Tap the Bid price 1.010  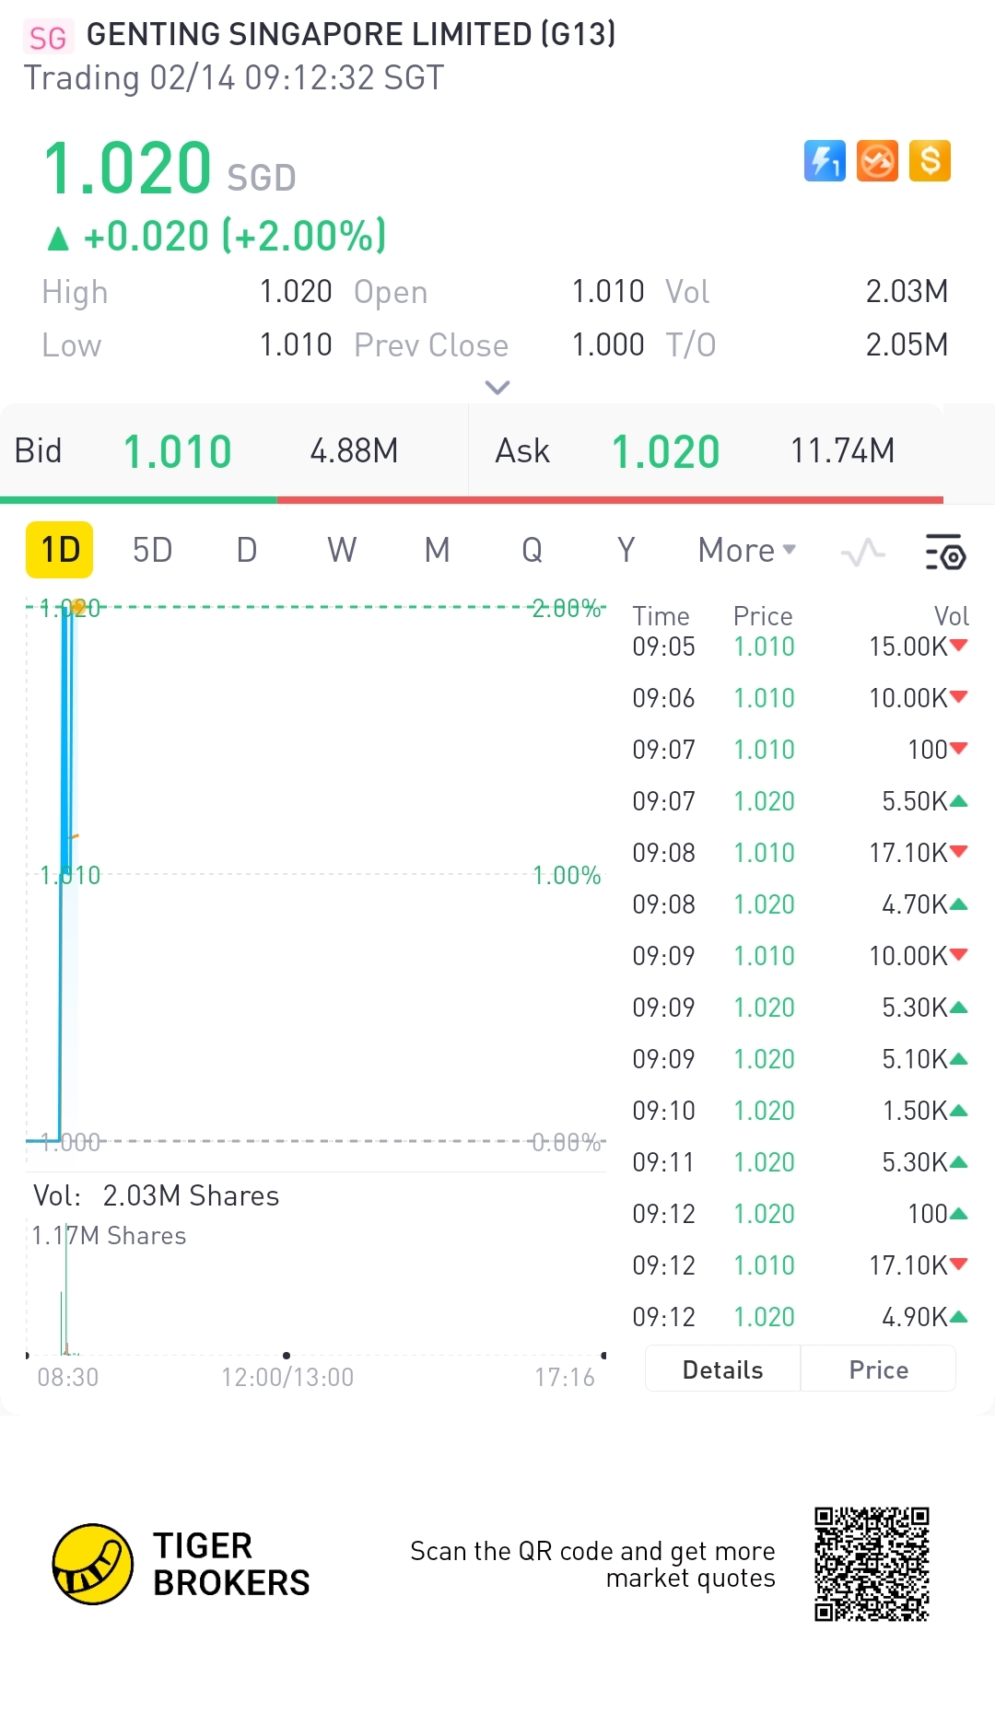click(177, 451)
